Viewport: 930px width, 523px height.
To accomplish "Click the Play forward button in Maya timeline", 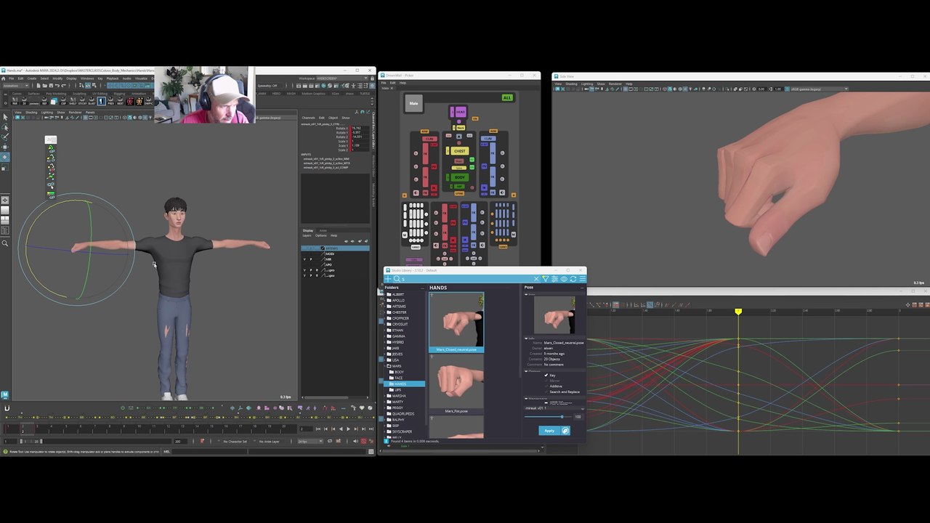I will coord(348,429).
